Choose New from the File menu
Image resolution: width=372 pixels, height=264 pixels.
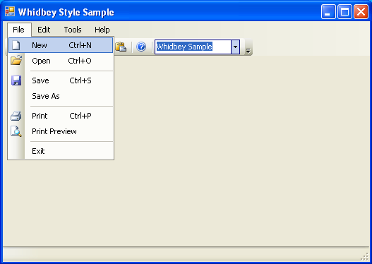click(x=61, y=45)
